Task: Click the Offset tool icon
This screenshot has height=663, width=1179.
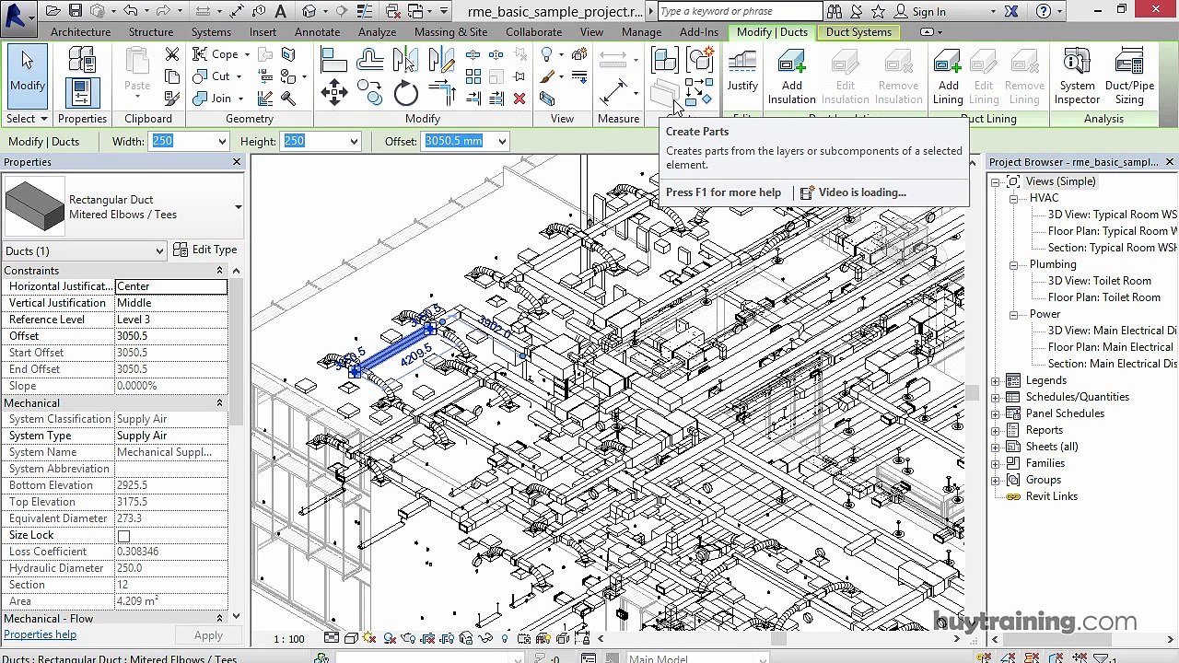Action: 369,61
